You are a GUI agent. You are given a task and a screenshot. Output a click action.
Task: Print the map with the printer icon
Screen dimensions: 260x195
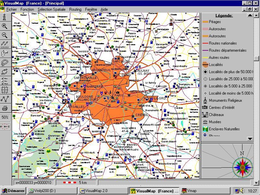click(x=5, y=108)
